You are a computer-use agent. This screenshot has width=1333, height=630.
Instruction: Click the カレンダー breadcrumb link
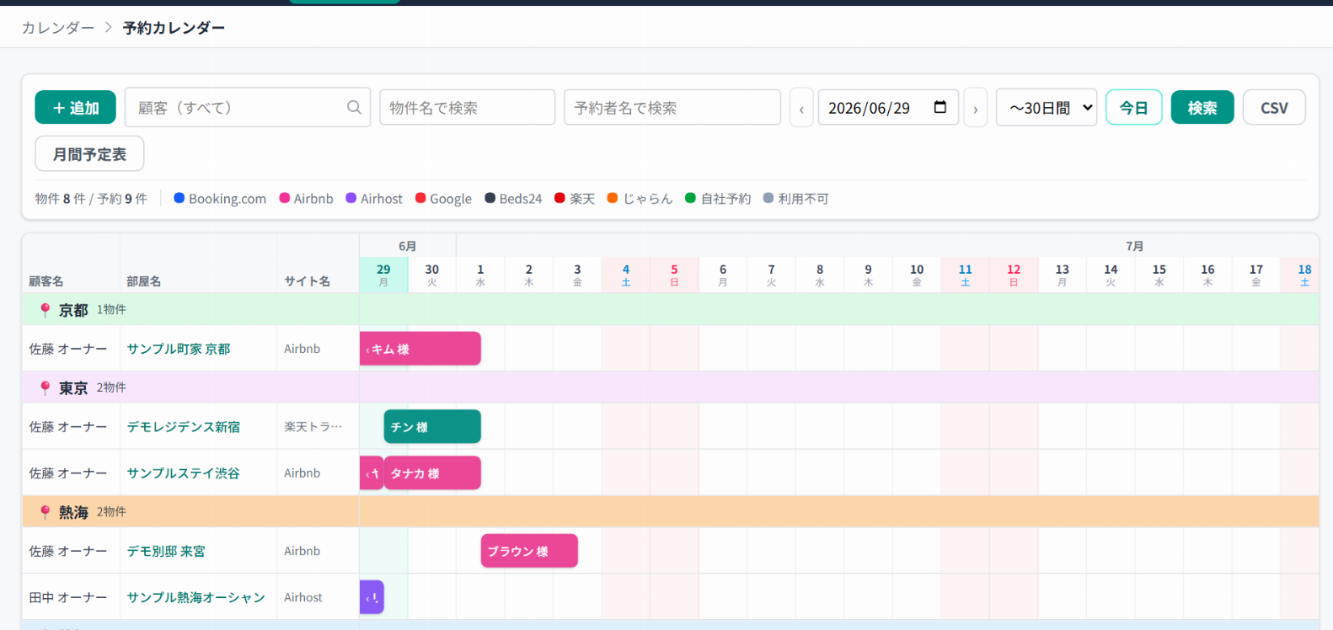coord(58,28)
